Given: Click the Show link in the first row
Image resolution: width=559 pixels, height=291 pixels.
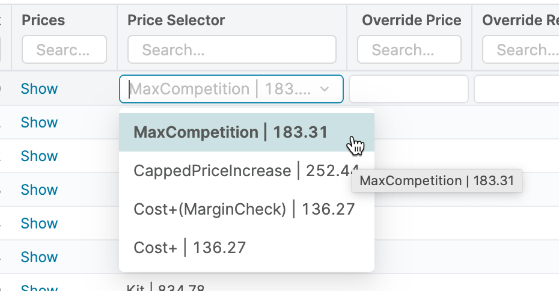Looking at the screenshot, I should [39, 89].
